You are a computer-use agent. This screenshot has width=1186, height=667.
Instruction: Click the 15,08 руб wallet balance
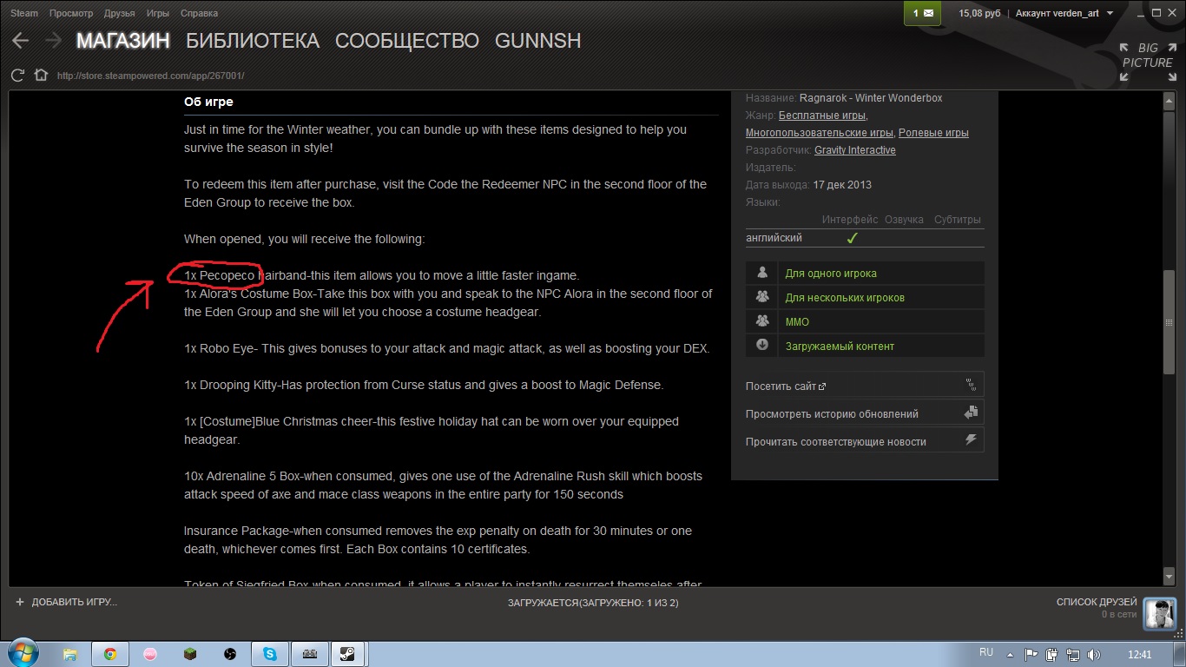(x=979, y=13)
